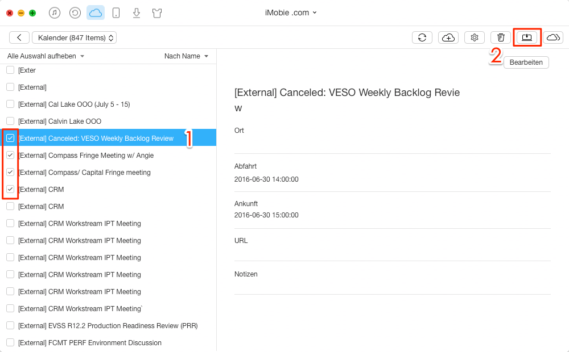Open the music library icon
Viewport: 569px width, 352px height.
point(55,13)
